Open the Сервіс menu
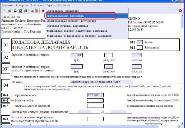Image resolution: width=185 pixels, height=128 pixels. click(51, 6)
